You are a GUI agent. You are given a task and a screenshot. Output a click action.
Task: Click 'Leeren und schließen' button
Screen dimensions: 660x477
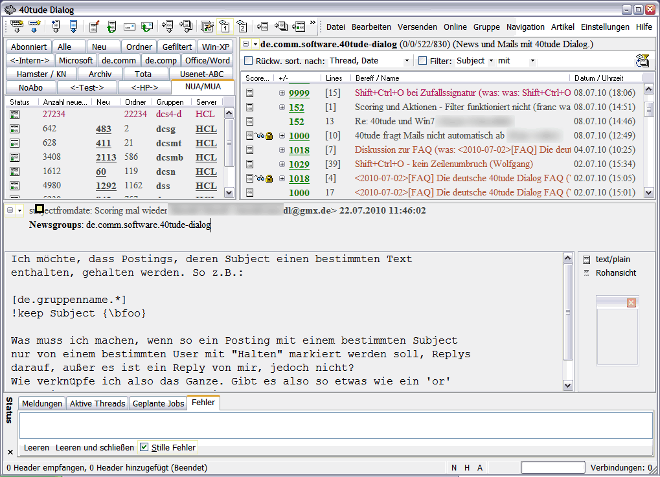click(95, 447)
